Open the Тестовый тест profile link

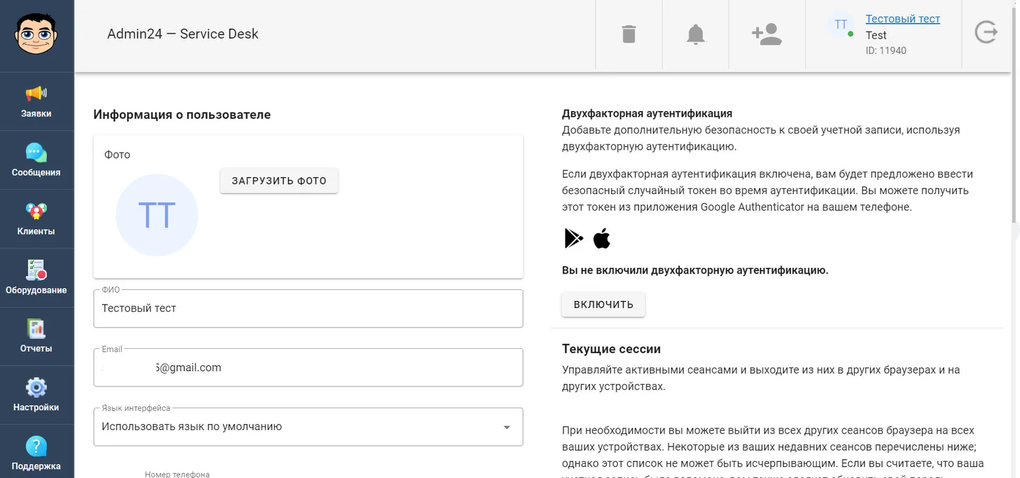pyautogui.click(x=903, y=19)
